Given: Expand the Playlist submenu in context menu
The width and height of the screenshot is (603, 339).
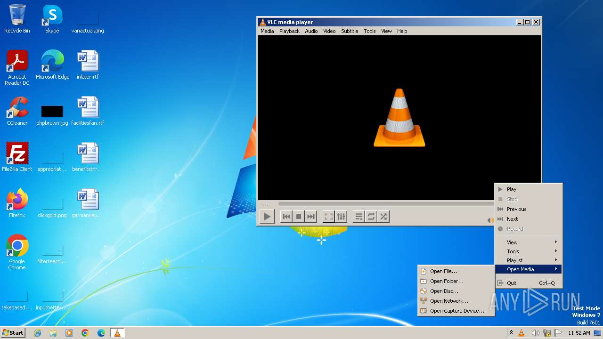Looking at the screenshot, I should (528, 260).
